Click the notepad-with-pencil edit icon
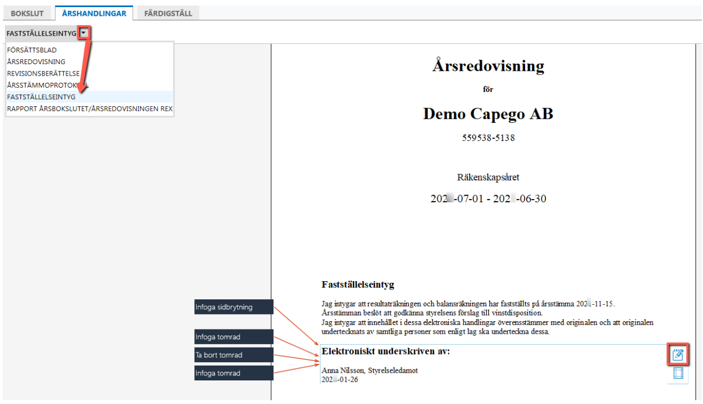Viewport: 703px width, 404px height. (678, 354)
